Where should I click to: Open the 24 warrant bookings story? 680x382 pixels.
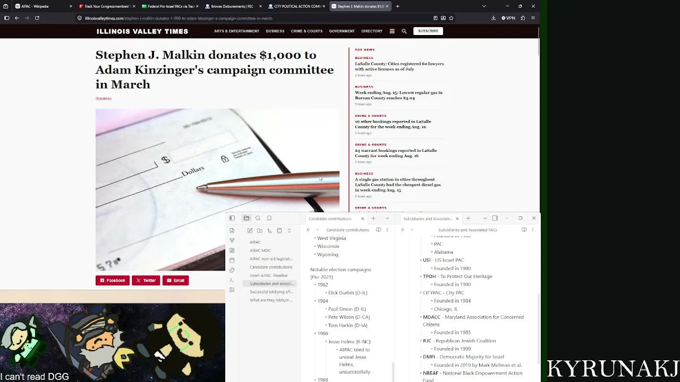[x=396, y=153]
